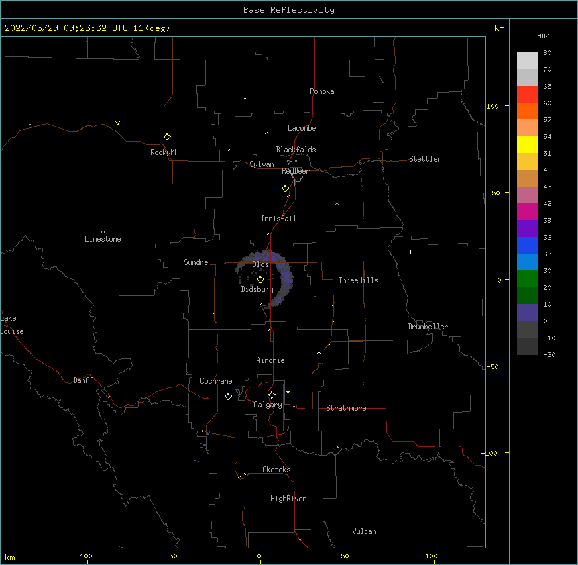
Task: Click the blue 33-36 dBZ legend swatch
Action: [527, 245]
